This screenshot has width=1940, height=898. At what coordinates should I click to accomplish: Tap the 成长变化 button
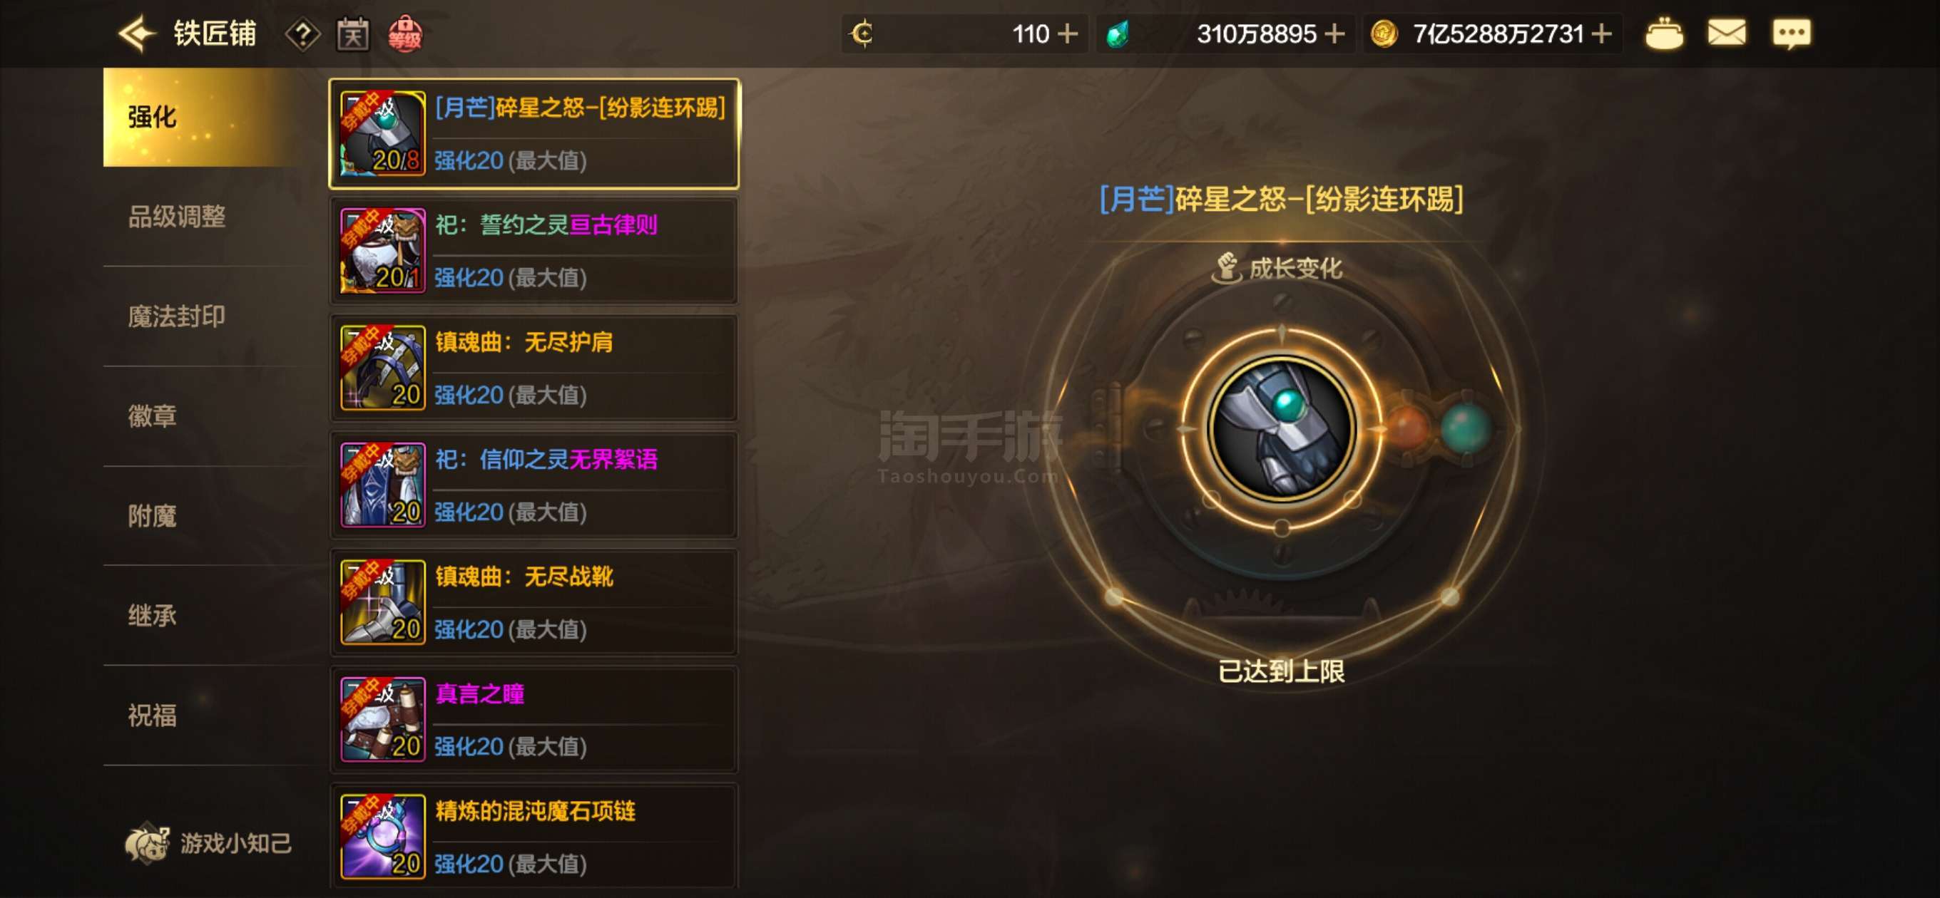1277,268
